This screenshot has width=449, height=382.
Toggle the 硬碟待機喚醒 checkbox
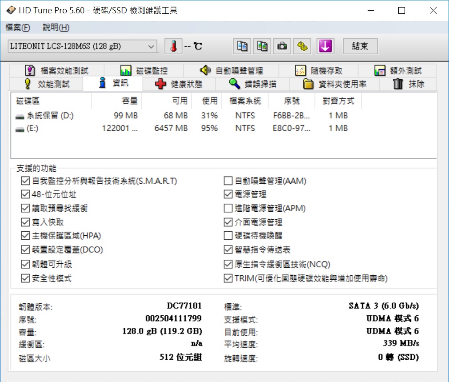coord(228,236)
